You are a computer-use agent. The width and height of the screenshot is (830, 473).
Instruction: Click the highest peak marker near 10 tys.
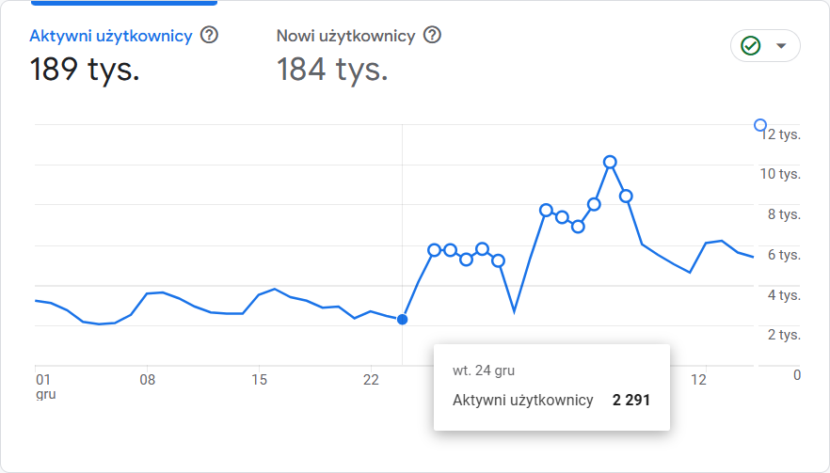(610, 162)
